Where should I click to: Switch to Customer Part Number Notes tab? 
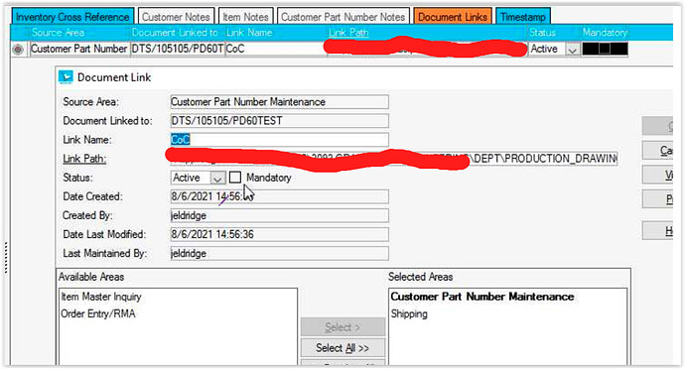pos(342,17)
